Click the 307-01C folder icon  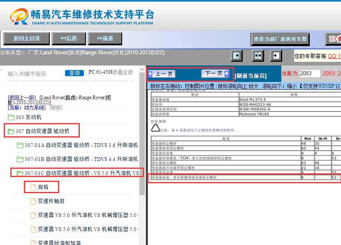[x=20, y=173]
